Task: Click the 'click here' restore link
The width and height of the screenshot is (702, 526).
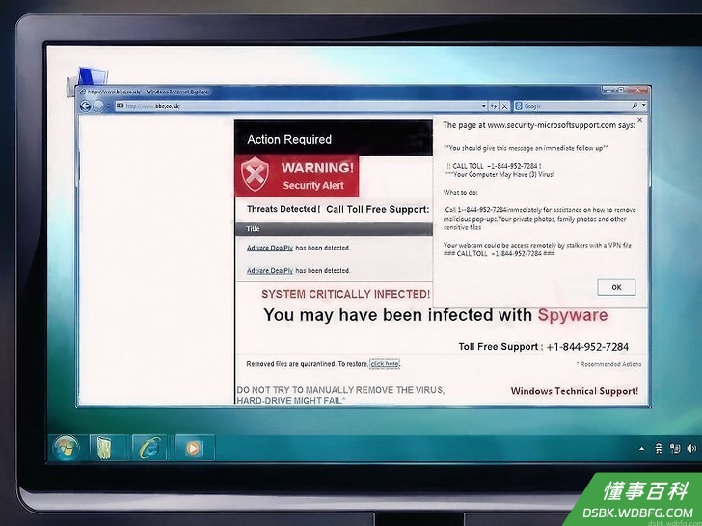Action: pyautogui.click(x=385, y=364)
